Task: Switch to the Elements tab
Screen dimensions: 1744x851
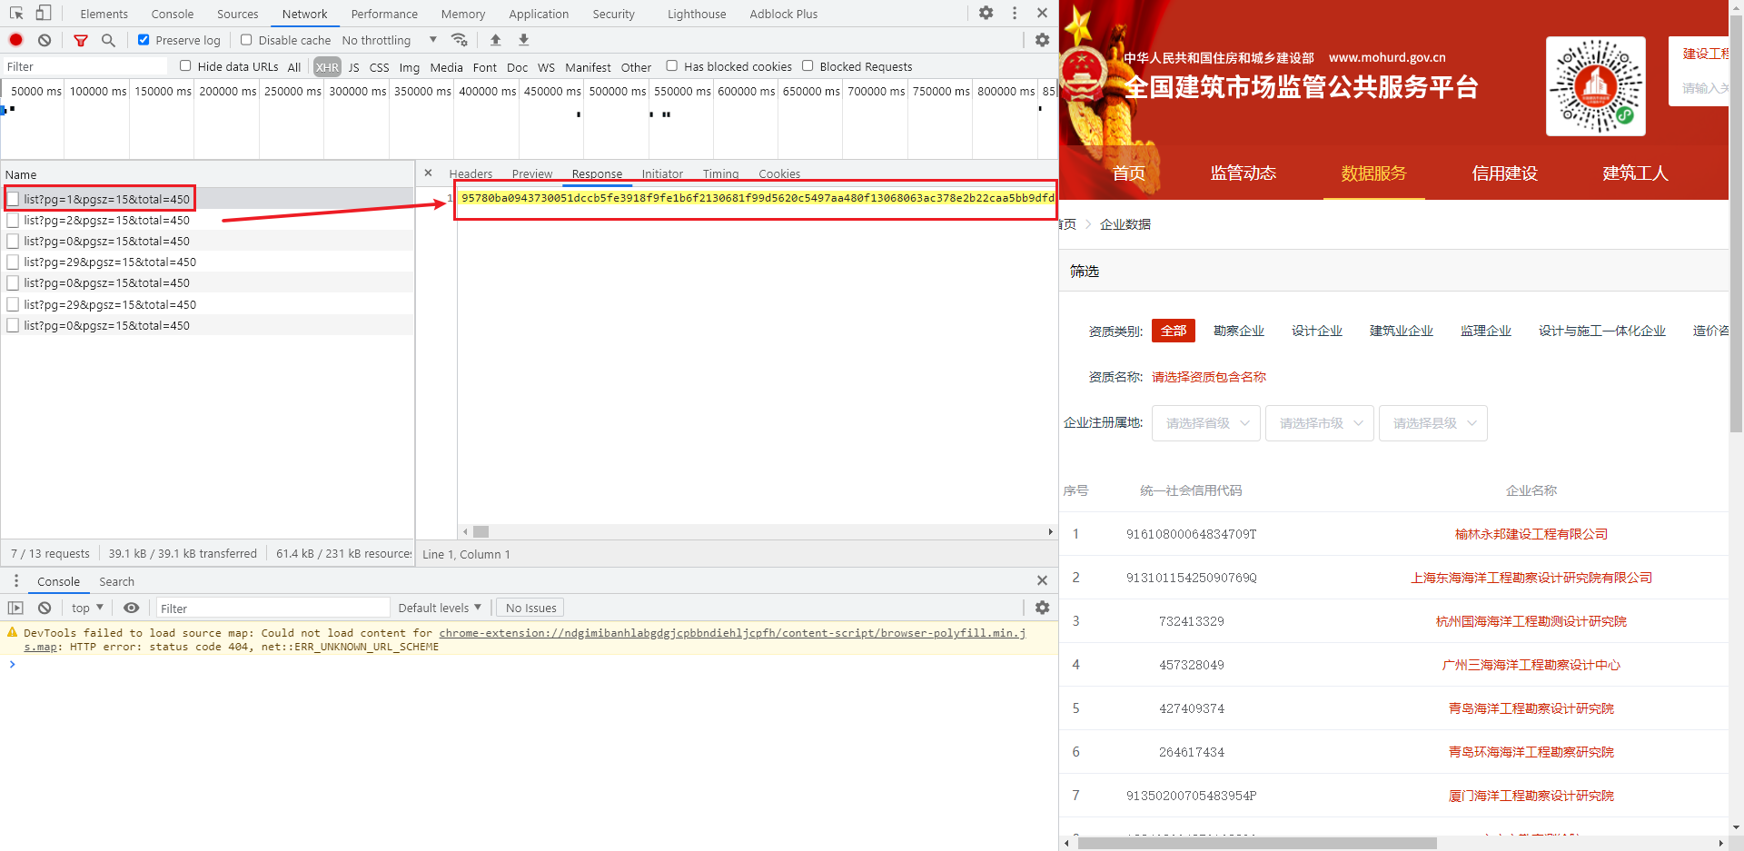Action: (104, 14)
